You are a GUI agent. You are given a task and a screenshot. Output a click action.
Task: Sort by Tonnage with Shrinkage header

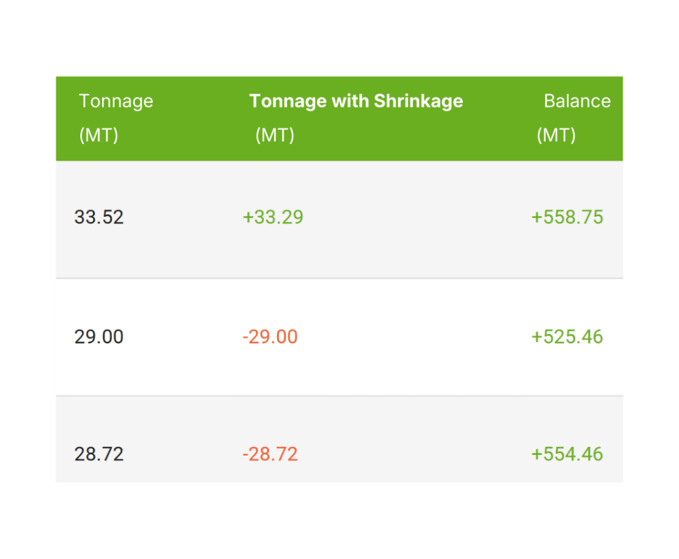355,101
